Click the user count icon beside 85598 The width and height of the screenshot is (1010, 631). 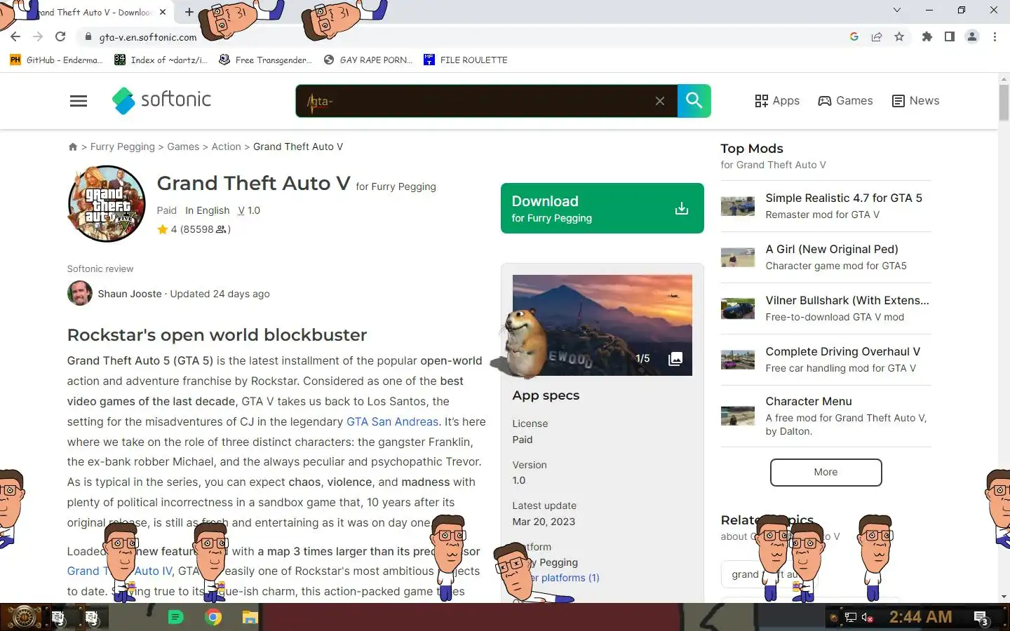[221, 229]
